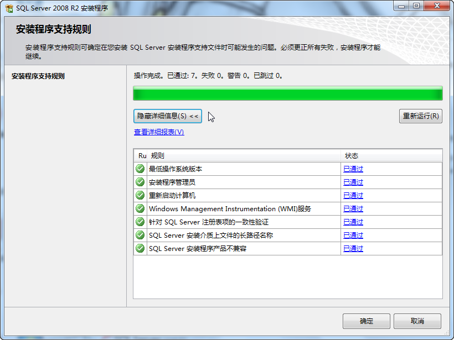Click the 规则 column header
This screenshot has width=454, height=340.
coord(244,156)
